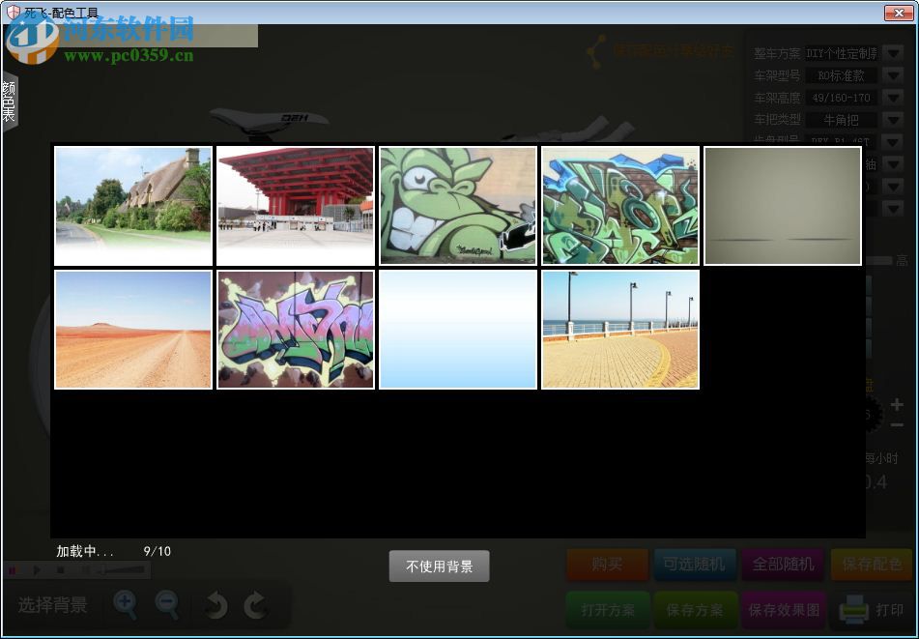919x639 pixels.
Task: Click the zoom in magnifier icon
Action: (126, 605)
